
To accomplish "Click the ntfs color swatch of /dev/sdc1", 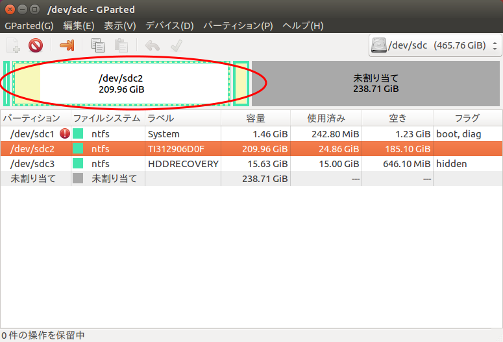I will 78,133.
